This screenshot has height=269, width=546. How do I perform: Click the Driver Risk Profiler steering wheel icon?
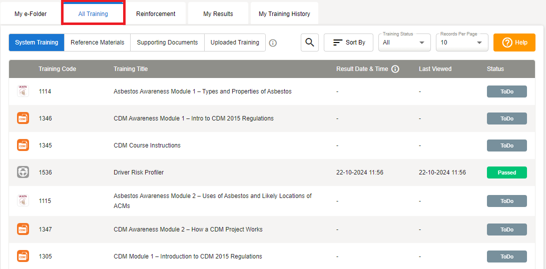[23, 172]
